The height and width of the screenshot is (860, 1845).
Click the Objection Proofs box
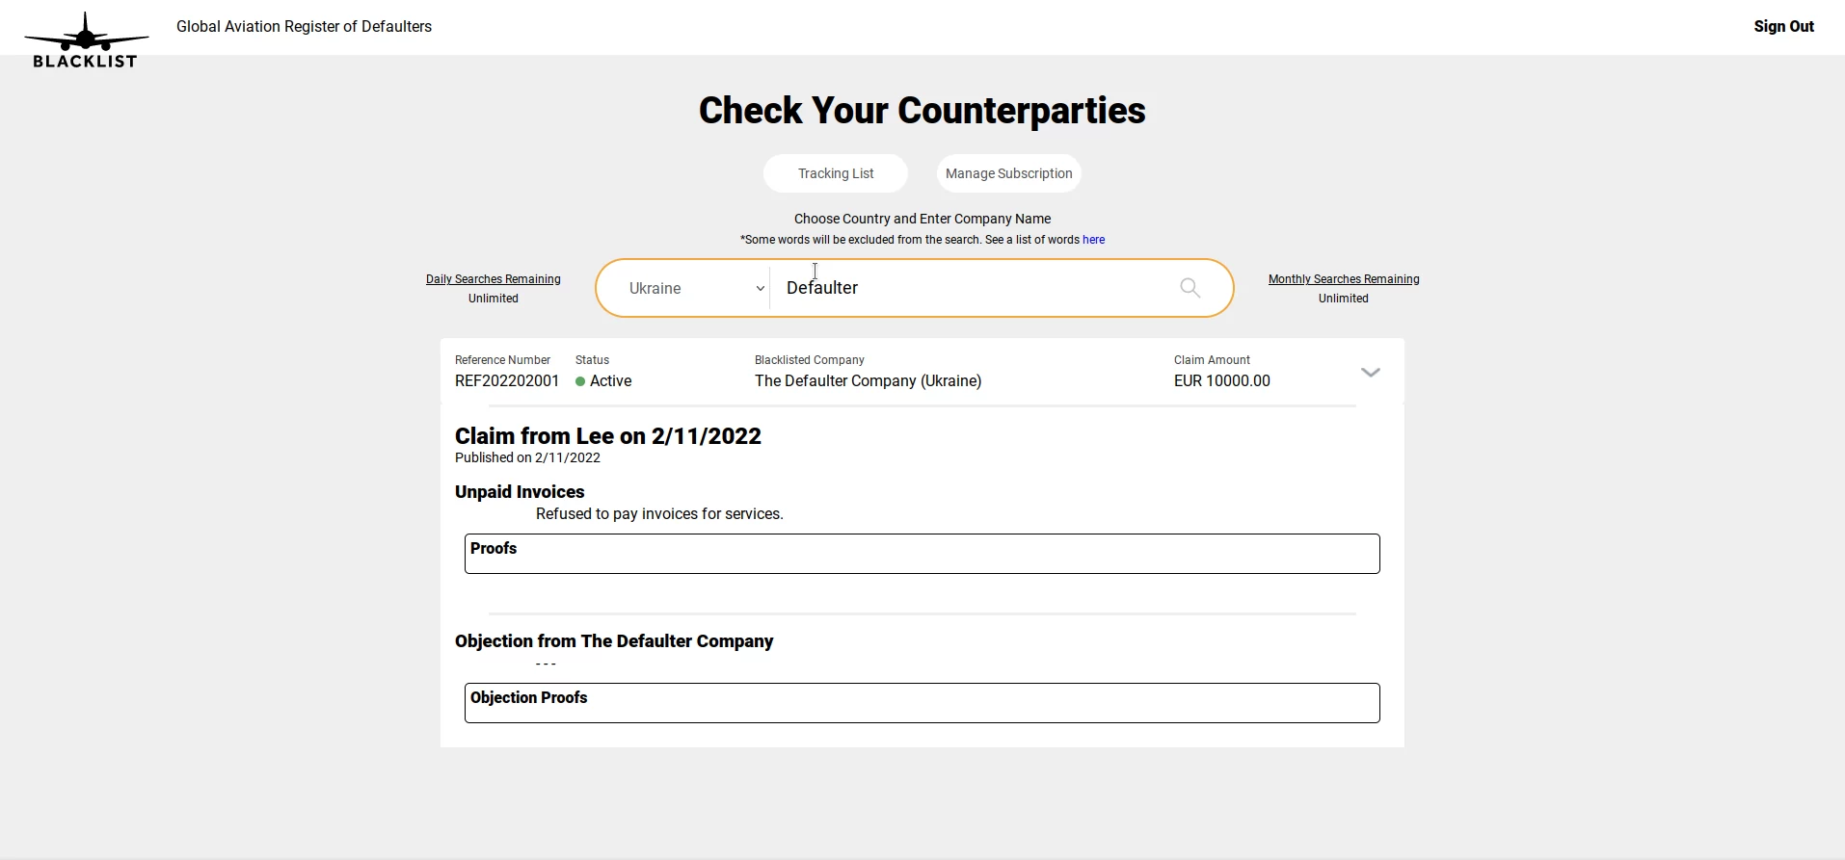922,703
